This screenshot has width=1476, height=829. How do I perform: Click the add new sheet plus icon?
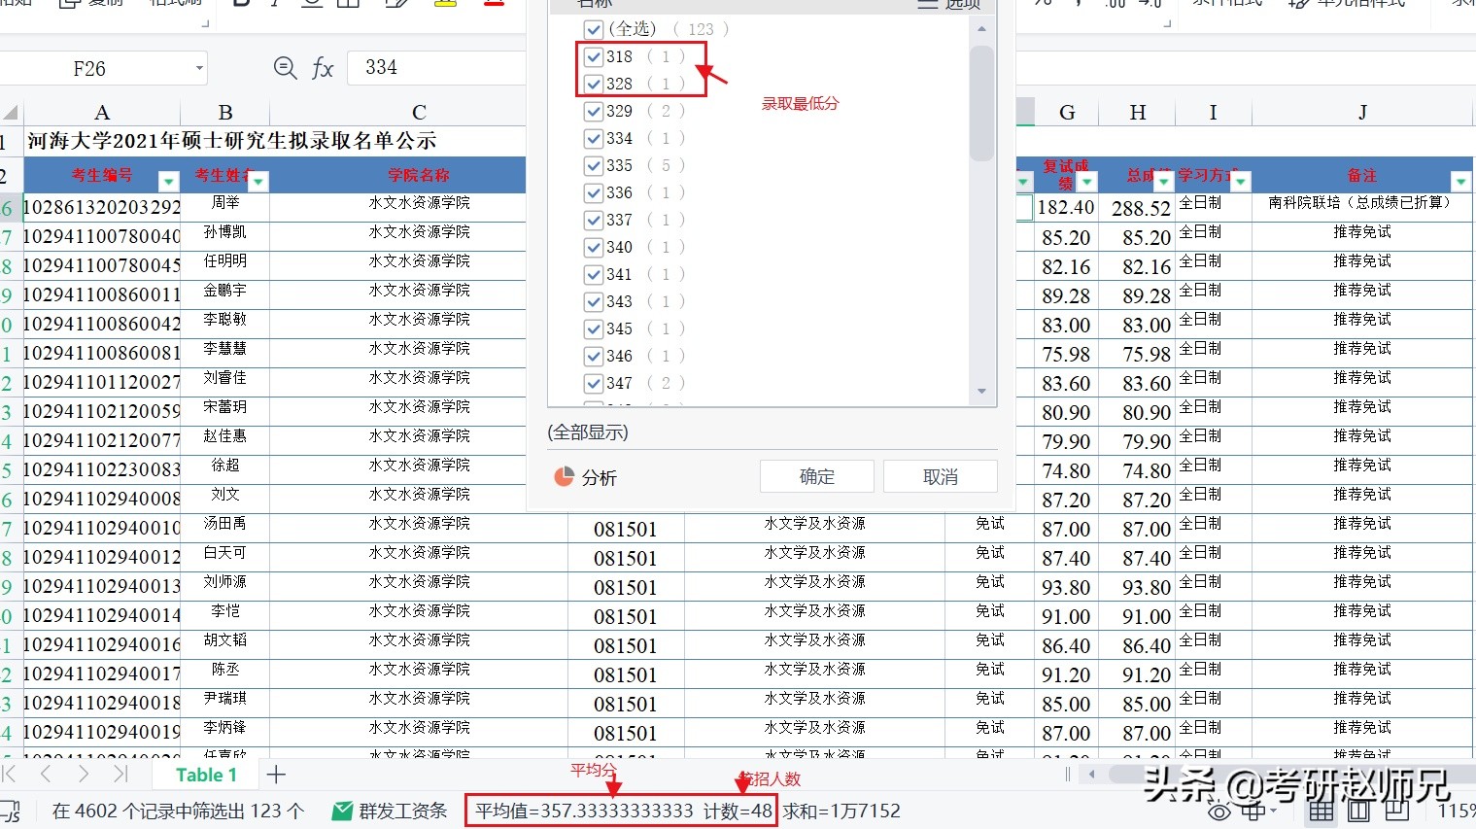coord(277,774)
